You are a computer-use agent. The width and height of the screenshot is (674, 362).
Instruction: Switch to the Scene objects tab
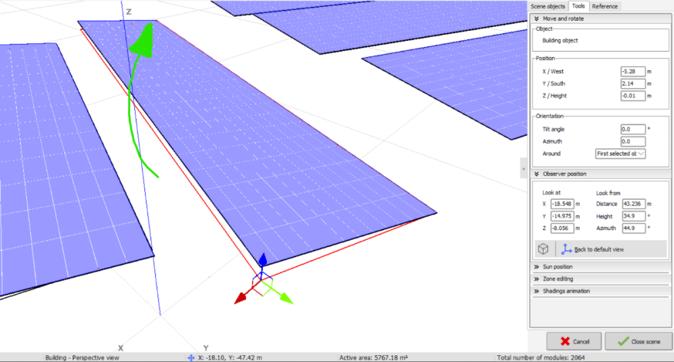point(548,6)
